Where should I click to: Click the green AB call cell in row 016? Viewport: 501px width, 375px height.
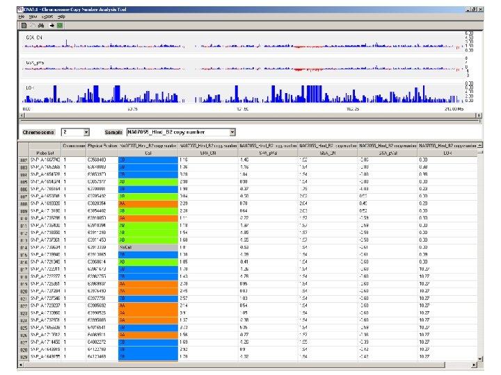tap(148, 262)
